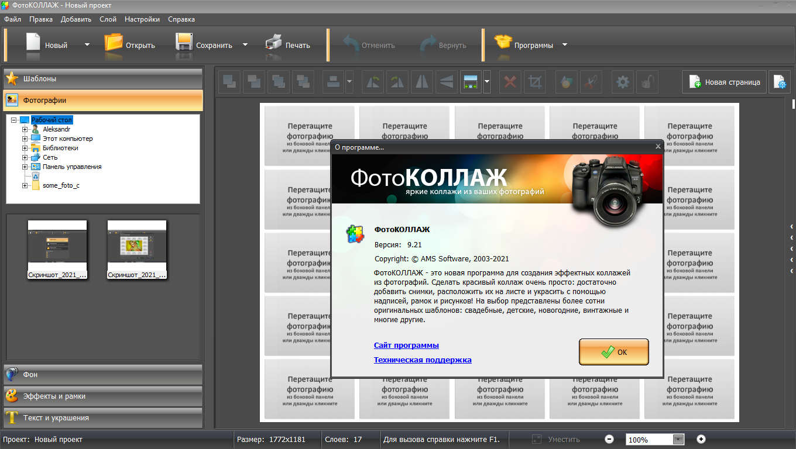Viewport: 796px width, 449px height.
Task: Open the Эффекты и рамки panel
Action: click(103, 396)
